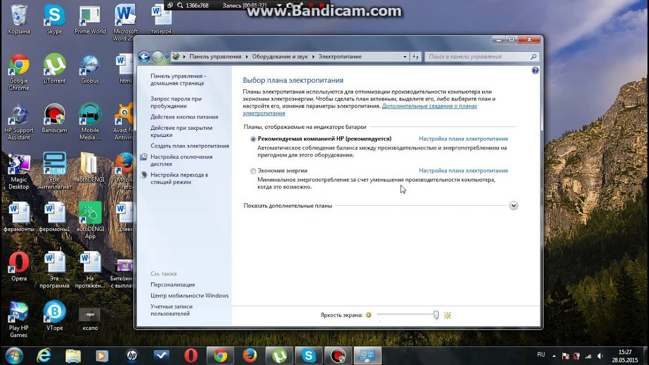649x365 pixels.
Task: Open the Prime World desktop shortcut
Action: [90, 19]
